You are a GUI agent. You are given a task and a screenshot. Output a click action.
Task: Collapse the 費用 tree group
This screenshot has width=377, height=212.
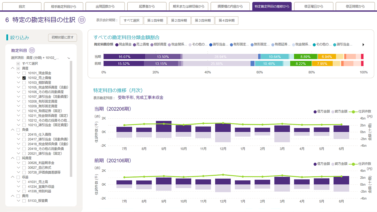click(13, 196)
